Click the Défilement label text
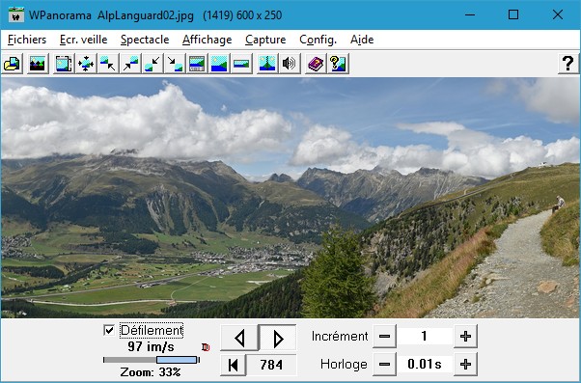The width and height of the screenshot is (581, 383). (152, 330)
